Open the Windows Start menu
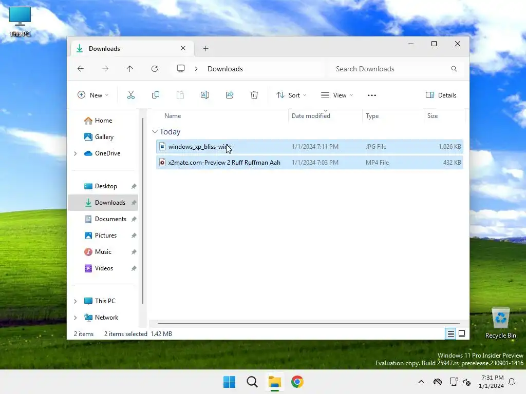The image size is (526, 394). pyautogui.click(x=230, y=382)
